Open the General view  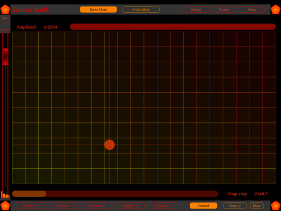235,205
